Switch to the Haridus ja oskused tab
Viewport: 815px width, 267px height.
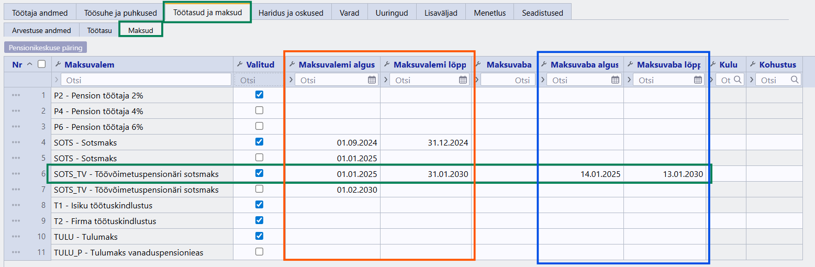click(291, 13)
